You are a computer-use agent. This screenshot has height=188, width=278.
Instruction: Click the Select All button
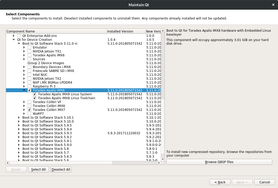[39, 169]
